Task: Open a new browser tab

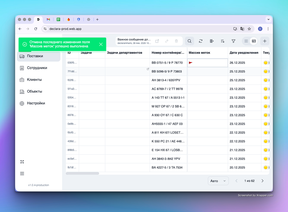Action: click(x=97, y=19)
